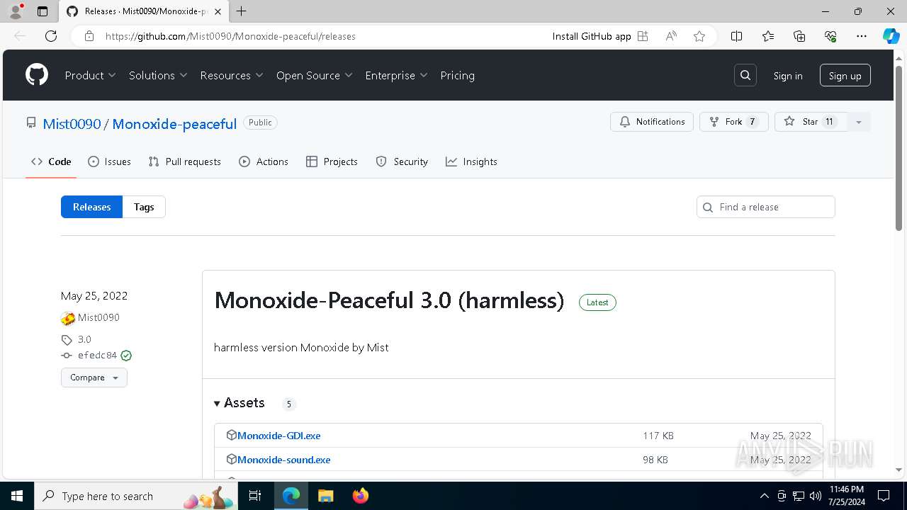907x510 pixels.
Task: Expand the Solutions menu
Action: 158,75
